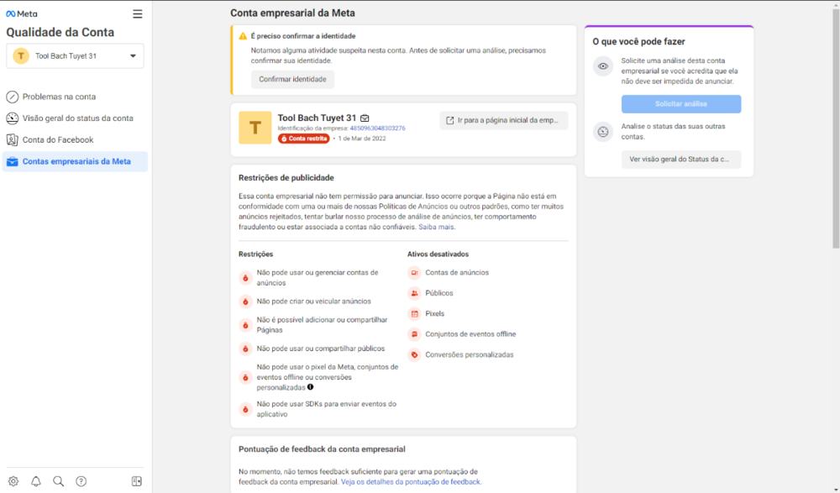840x493 pixels.
Task: Click the Conta restrita red badge
Action: tap(304, 139)
